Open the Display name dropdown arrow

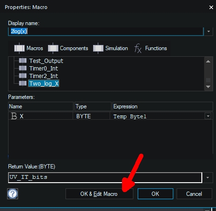(x=208, y=31)
